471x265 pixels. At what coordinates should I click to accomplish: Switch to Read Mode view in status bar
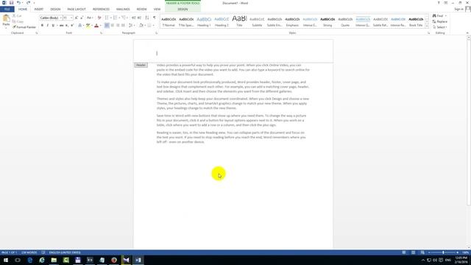pos(404,252)
